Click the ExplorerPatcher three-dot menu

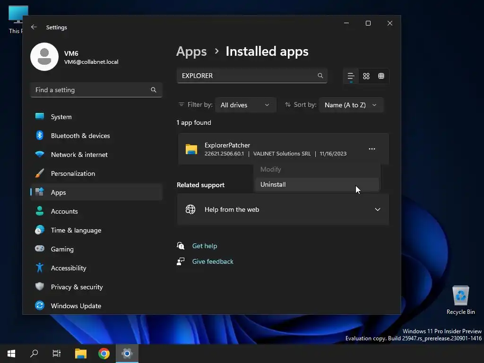[x=372, y=149]
